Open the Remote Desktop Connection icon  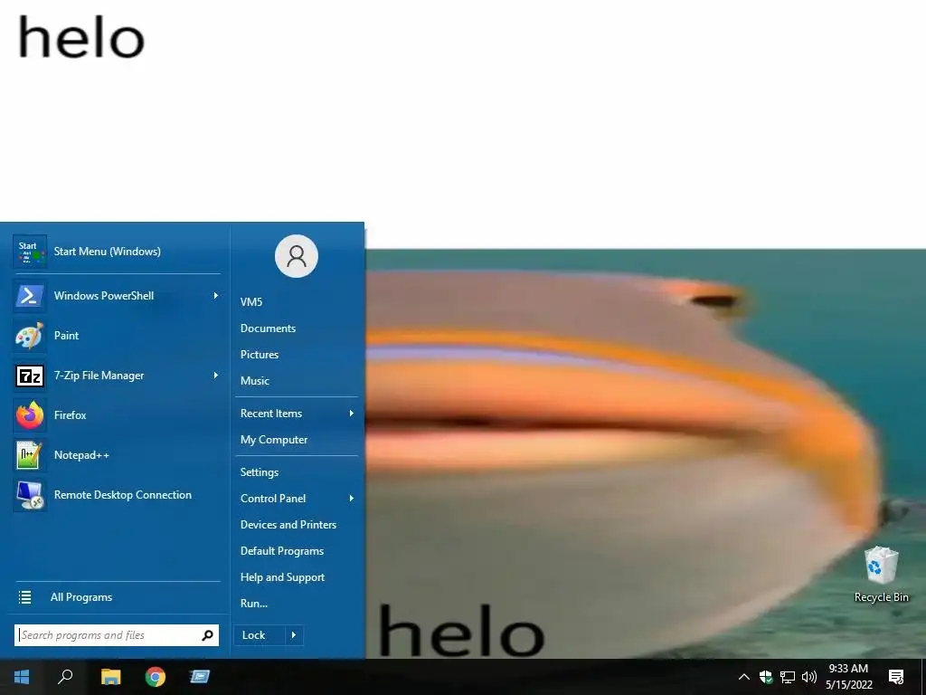30,495
